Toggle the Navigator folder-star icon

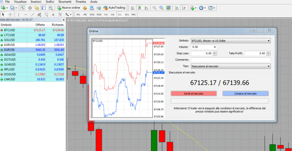pos(37,8)
